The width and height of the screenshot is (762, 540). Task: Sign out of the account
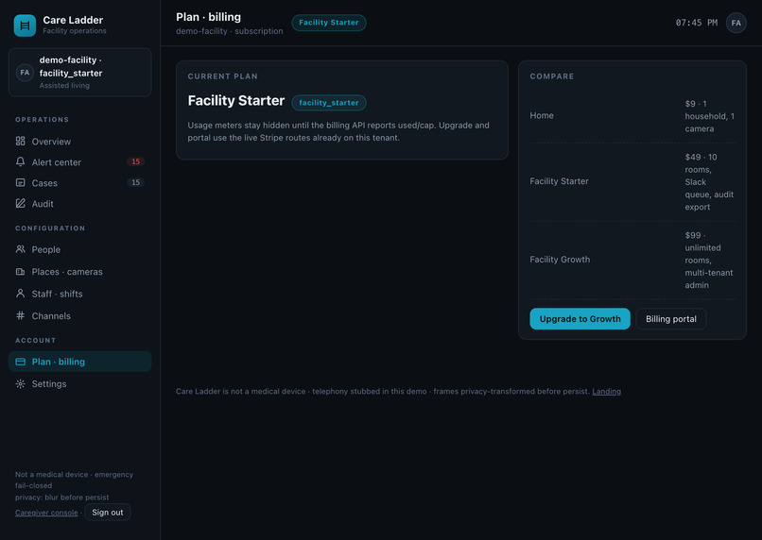pyautogui.click(x=108, y=513)
